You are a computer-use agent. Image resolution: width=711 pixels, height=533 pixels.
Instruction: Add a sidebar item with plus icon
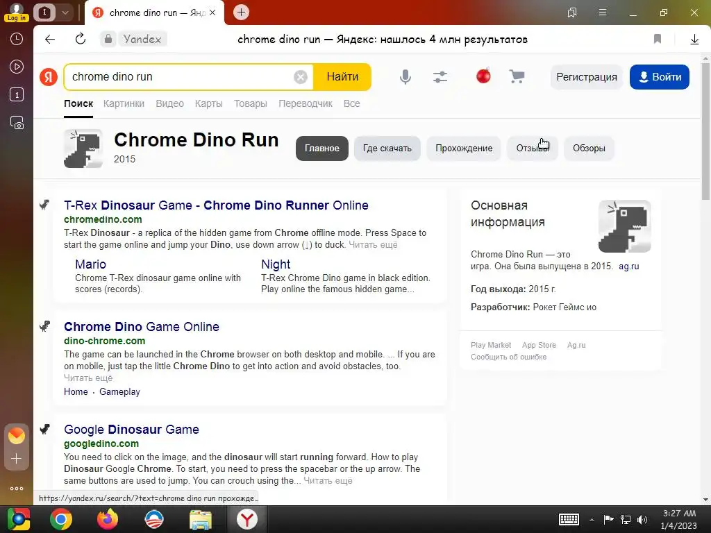17,459
